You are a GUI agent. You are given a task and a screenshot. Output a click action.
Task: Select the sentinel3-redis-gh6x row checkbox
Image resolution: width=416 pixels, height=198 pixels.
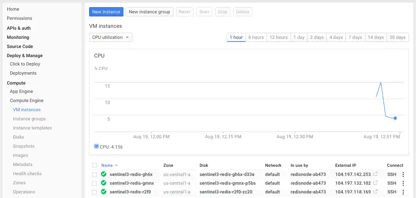point(94,174)
